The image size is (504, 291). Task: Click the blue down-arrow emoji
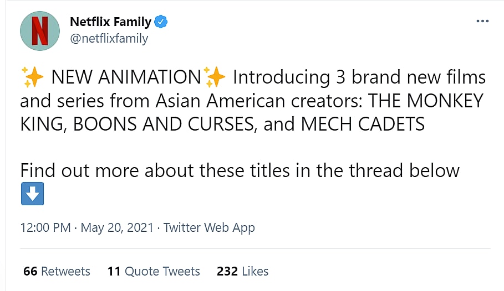[x=32, y=194]
